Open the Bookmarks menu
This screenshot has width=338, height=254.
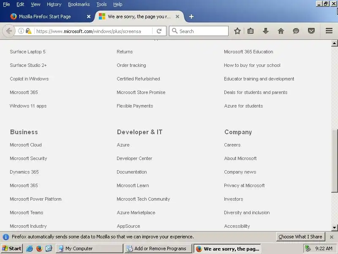[79, 4]
